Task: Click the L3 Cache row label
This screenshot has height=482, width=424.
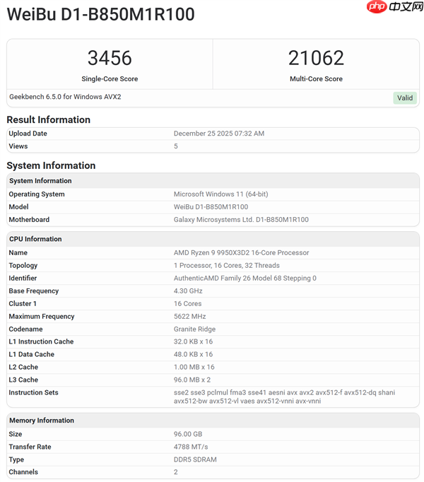Action: pos(23,380)
